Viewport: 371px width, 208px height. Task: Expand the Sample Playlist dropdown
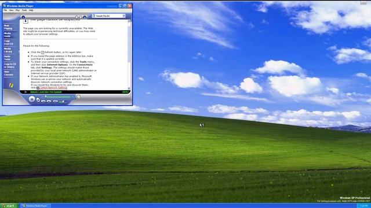(123, 16)
